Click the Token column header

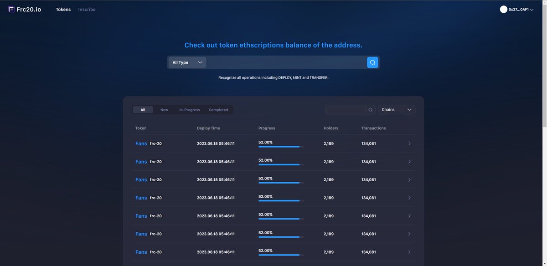point(141,128)
